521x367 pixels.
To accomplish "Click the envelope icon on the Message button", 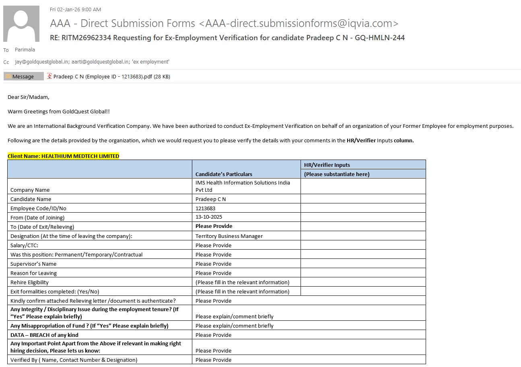I will pos(8,76).
